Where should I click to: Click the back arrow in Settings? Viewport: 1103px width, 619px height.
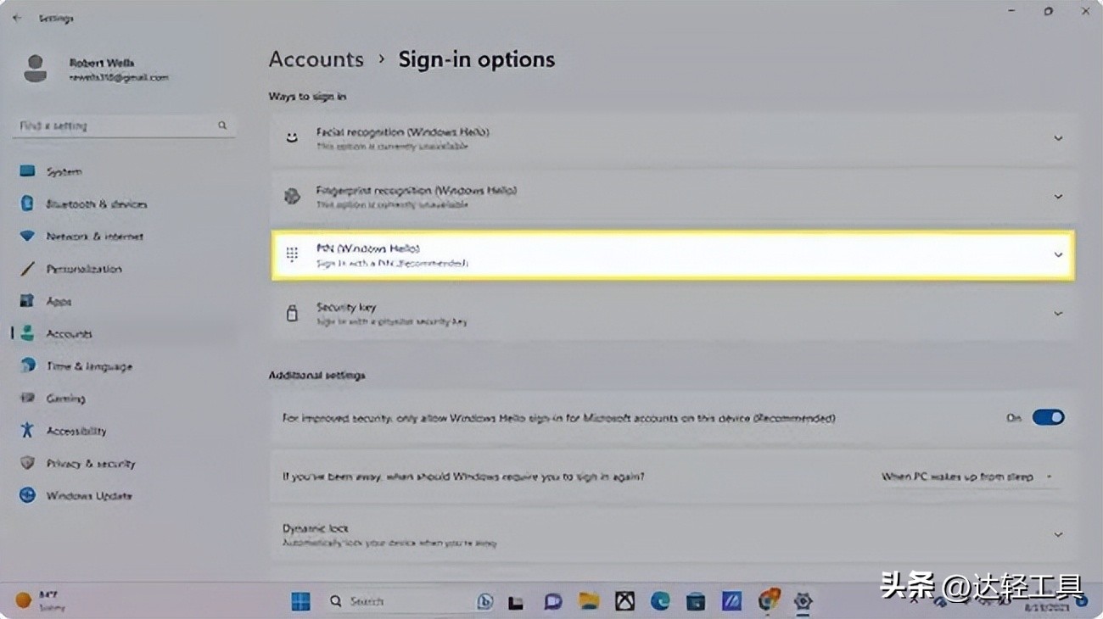point(17,17)
